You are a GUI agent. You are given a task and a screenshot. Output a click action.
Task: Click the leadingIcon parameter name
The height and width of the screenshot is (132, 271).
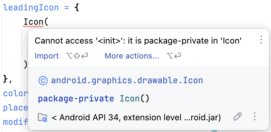pyautogui.click(x=31, y=8)
